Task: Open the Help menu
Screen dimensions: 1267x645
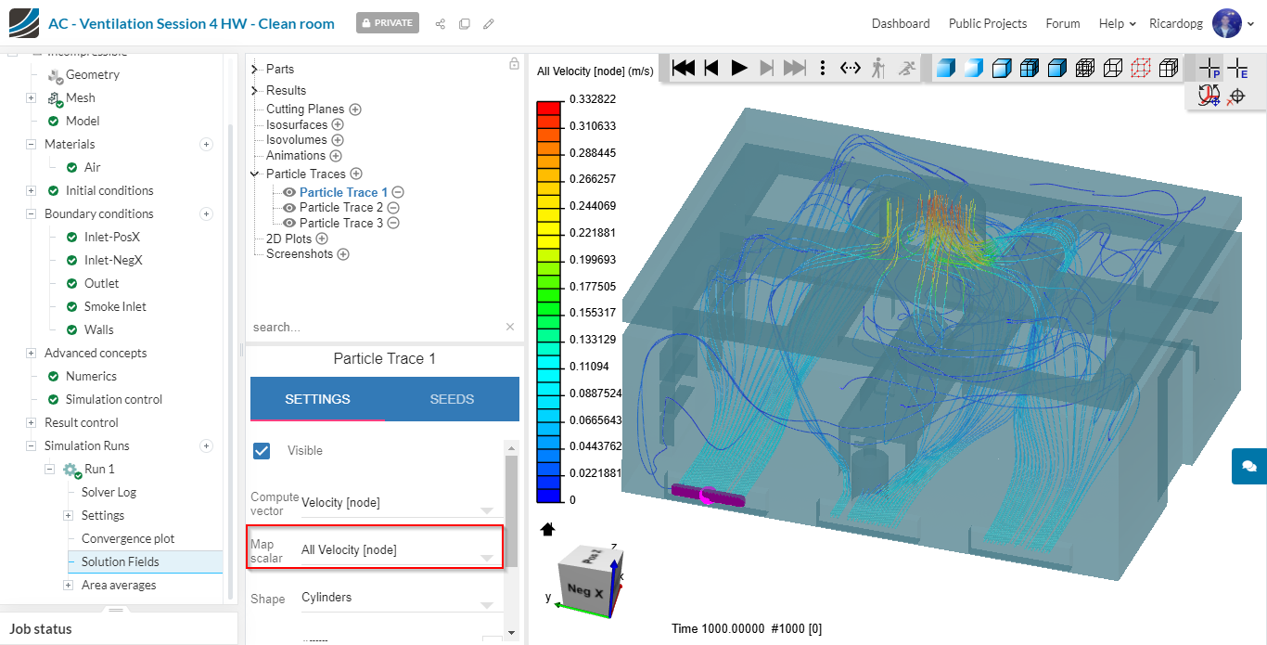Action: (x=1117, y=23)
